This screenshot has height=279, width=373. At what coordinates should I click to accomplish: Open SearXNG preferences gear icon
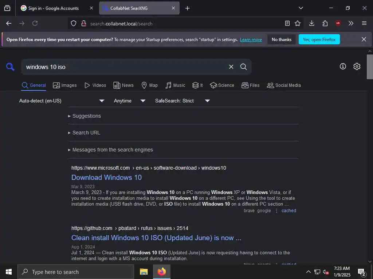[357, 66]
